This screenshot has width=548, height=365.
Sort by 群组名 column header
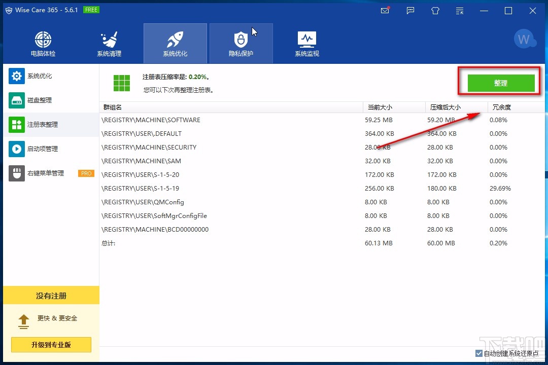point(231,107)
